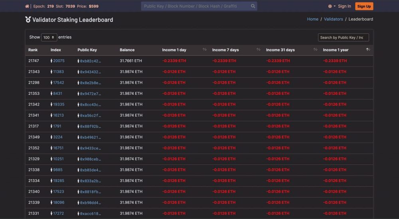The image size is (399, 219).
Task: Click validator icon next to index 16213
Action: [51, 115]
